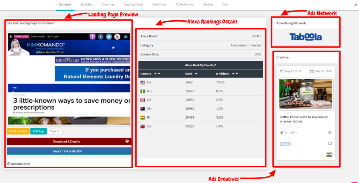Viewport: 359px width, 183px height.
Task: Click the creative title about prescriptions
Action: point(304,119)
